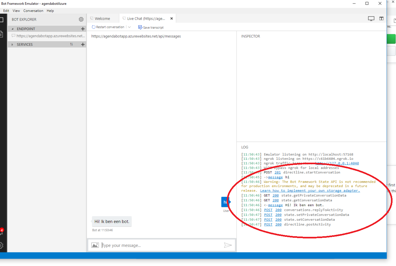Open the Restart conversation dropdown arrow
The height and width of the screenshot is (266, 396).
129,27
